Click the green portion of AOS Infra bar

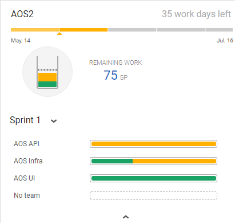[x=112, y=161]
